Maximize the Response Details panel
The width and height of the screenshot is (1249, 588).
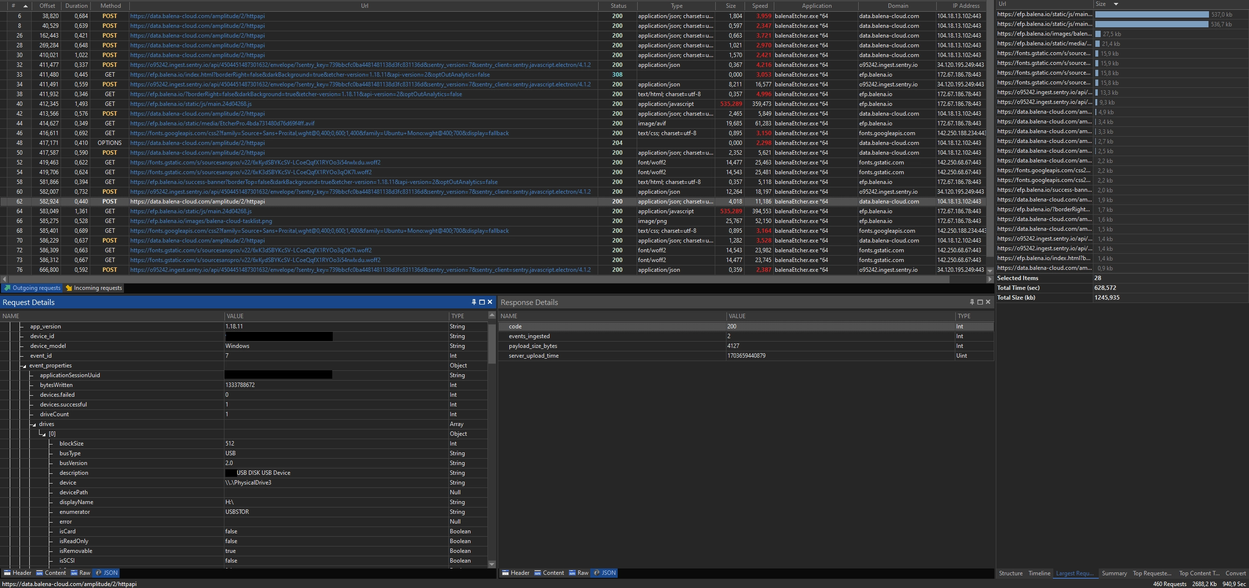pyautogui.click(x=980, y=302)
